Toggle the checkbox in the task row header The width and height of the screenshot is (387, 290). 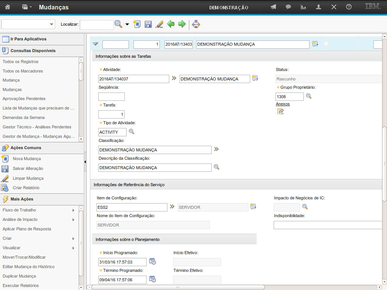point(326,44)
